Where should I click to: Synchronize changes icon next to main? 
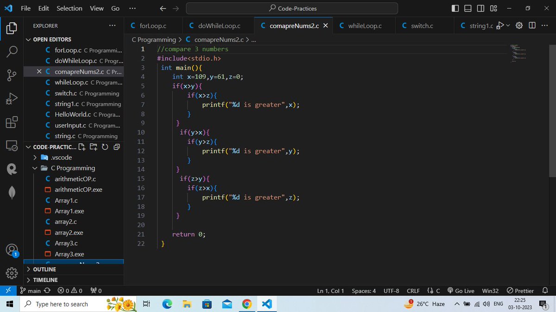(x=46, y=291)
